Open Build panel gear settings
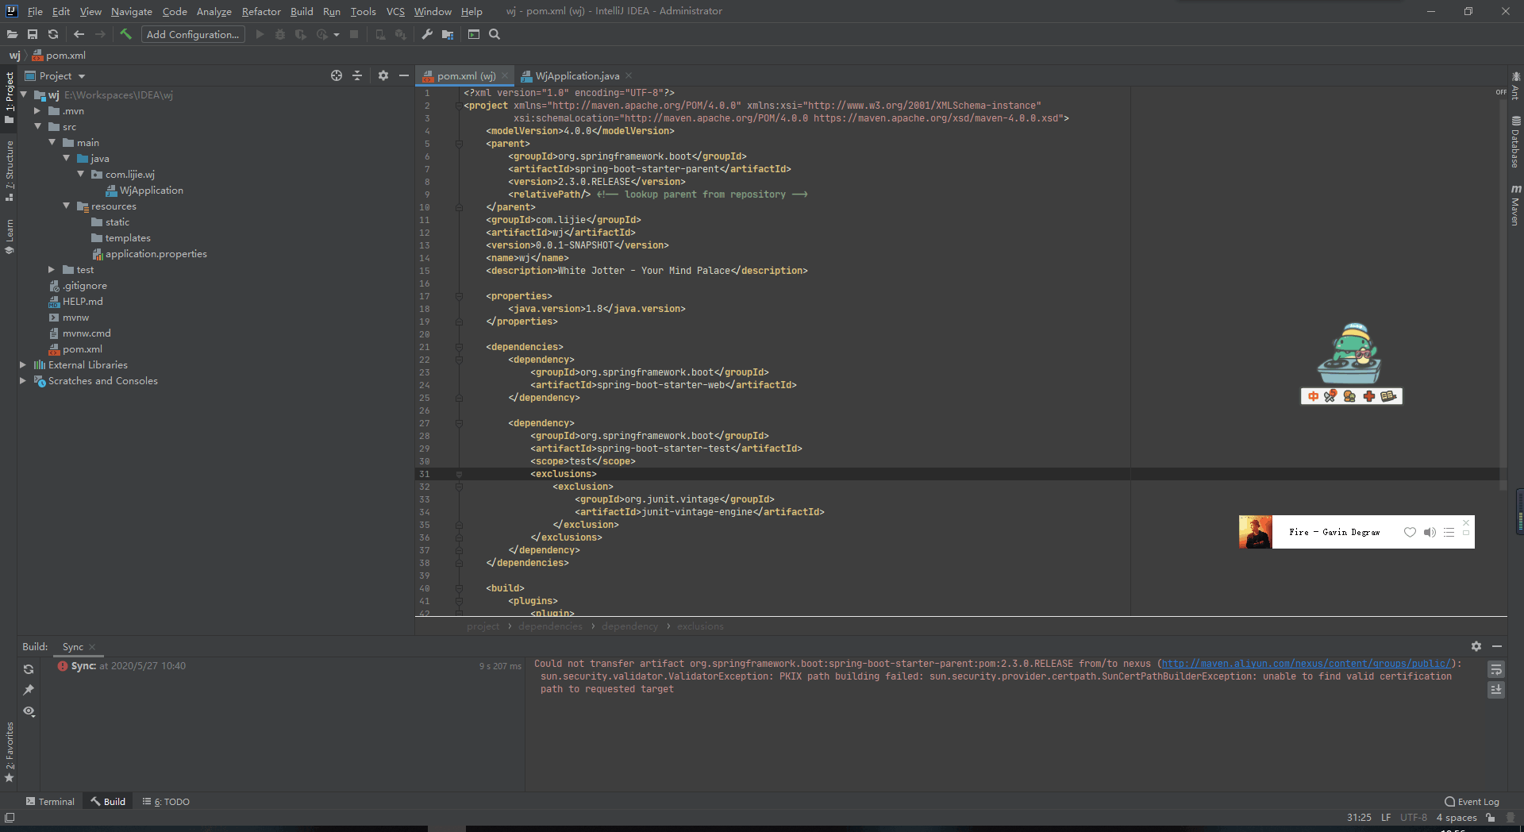 (x=1476, y=646)
